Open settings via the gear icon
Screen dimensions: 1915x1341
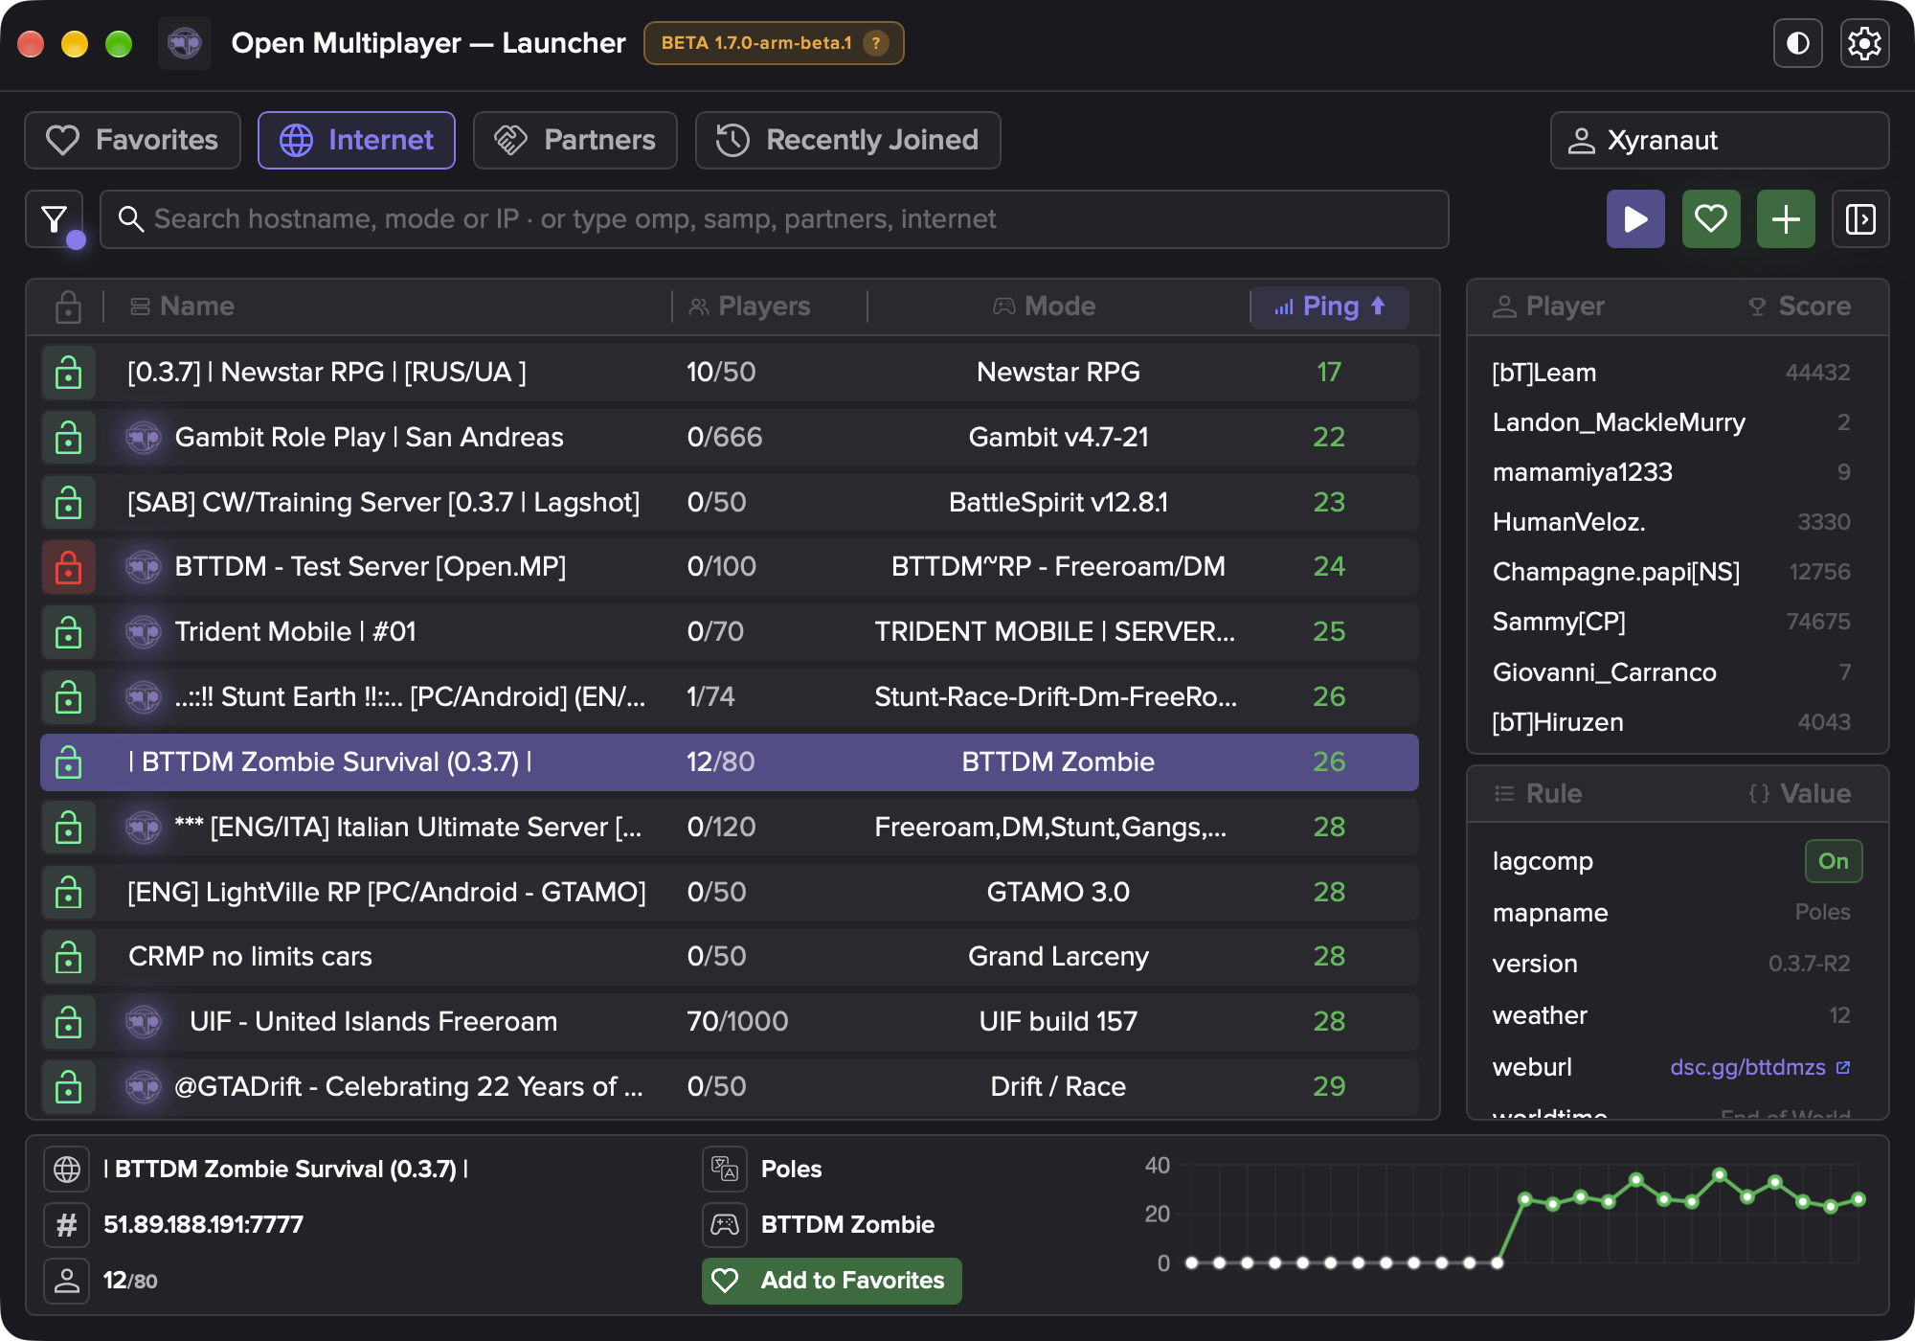coord(1864,43)
